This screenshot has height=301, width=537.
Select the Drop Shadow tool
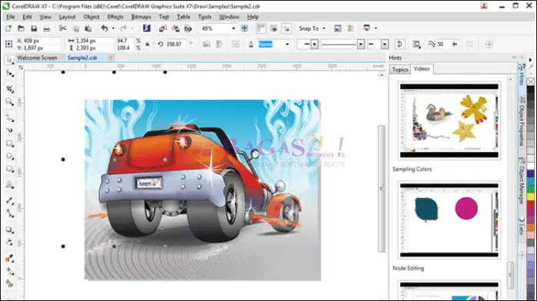coord(9,230)
